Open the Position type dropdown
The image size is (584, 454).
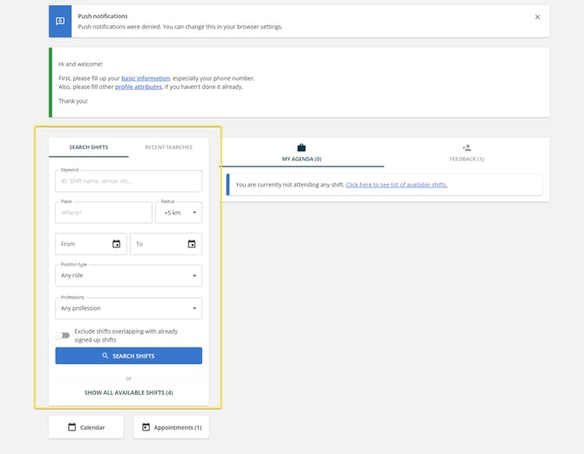click(x=129, y=275)
